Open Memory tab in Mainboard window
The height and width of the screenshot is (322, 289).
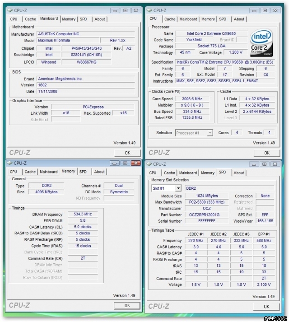[69, 19]
